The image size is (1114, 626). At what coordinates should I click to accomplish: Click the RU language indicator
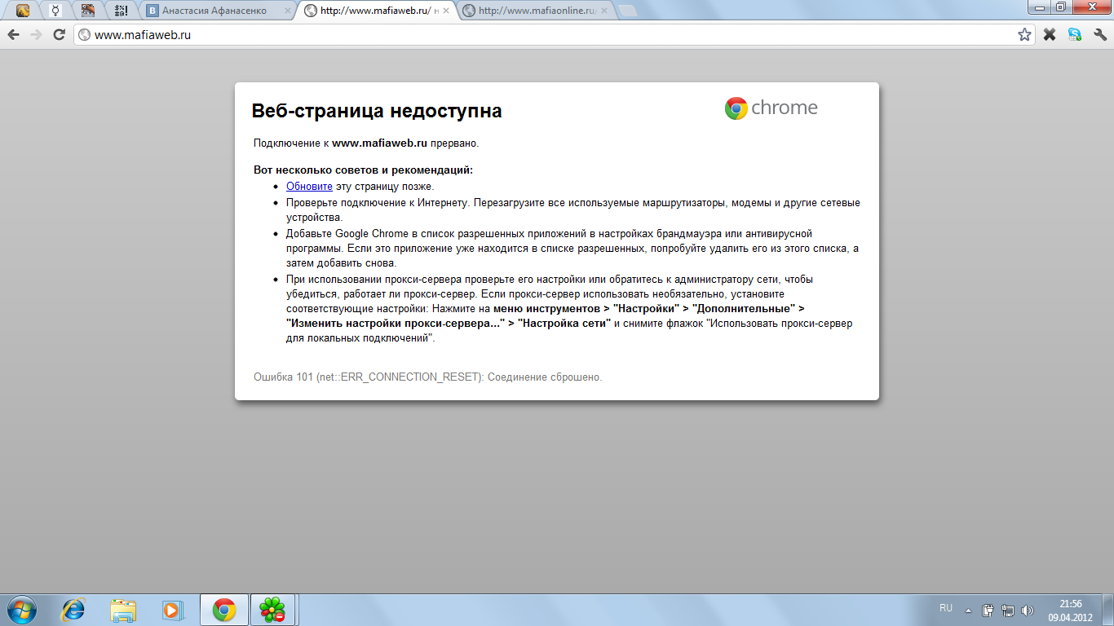[x=946, y=608]
